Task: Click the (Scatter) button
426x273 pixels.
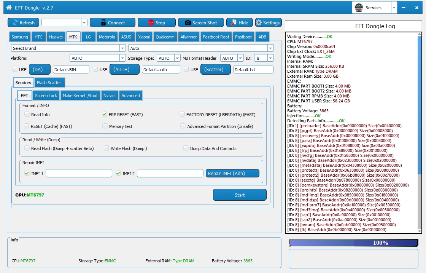Action: click(x=216, y=69)
